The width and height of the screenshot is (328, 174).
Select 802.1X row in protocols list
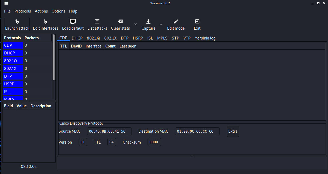[27, 69]
